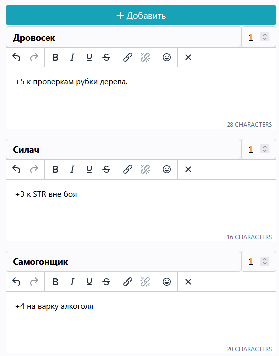Screen dimensions: 279x356
Task: Redo action in Самогонщик editor
Action: (34, 282)
